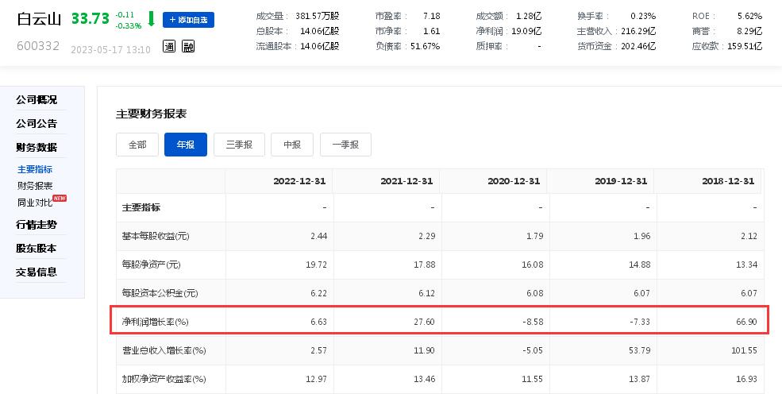Click the 融 (margin trading) badge icon

[188, 47]
